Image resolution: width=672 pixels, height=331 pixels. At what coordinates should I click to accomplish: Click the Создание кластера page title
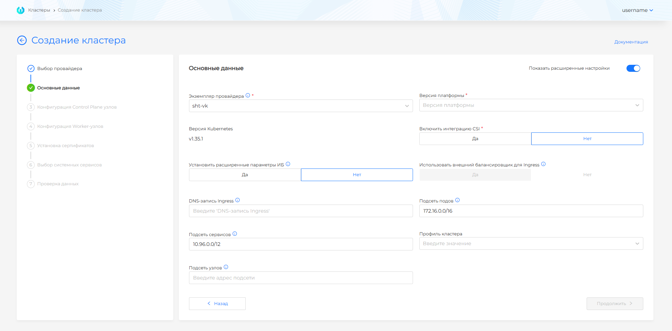79,40
